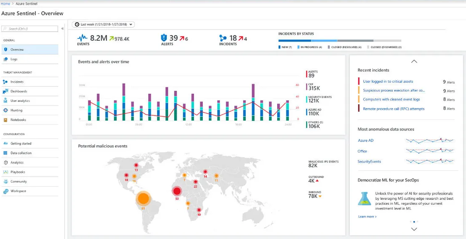Open Data collection settings

point(30,153)
